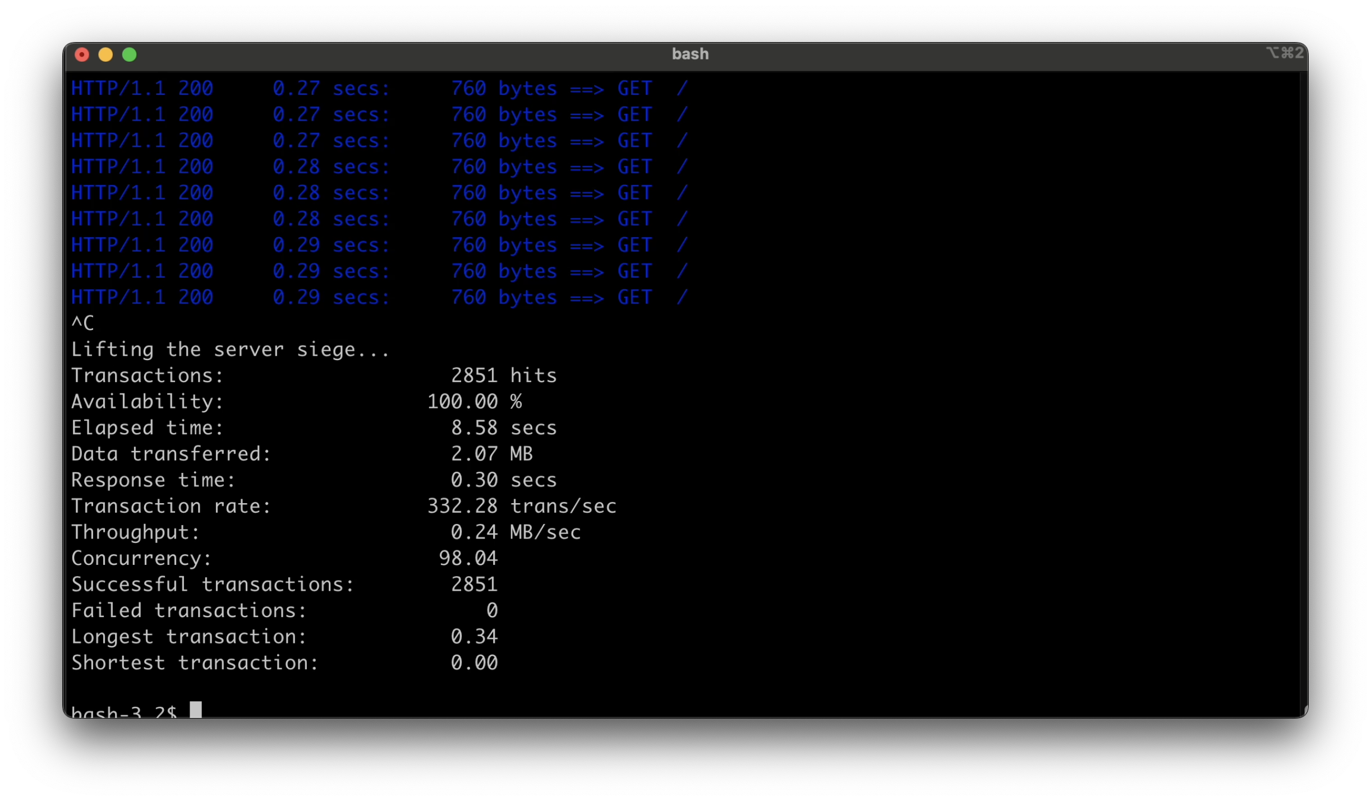Click the "Data transferred:" label

point(171,454)
